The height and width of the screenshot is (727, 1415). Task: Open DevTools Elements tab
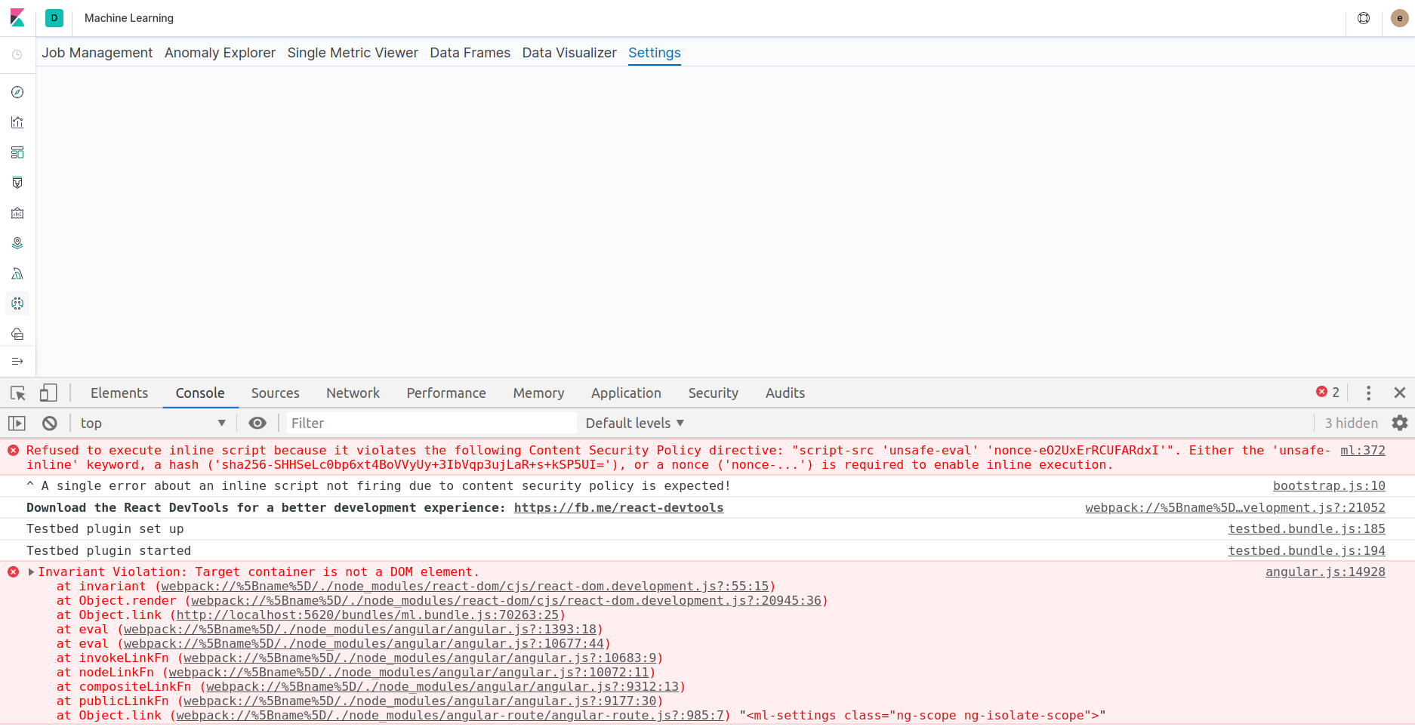click(119, 393)
